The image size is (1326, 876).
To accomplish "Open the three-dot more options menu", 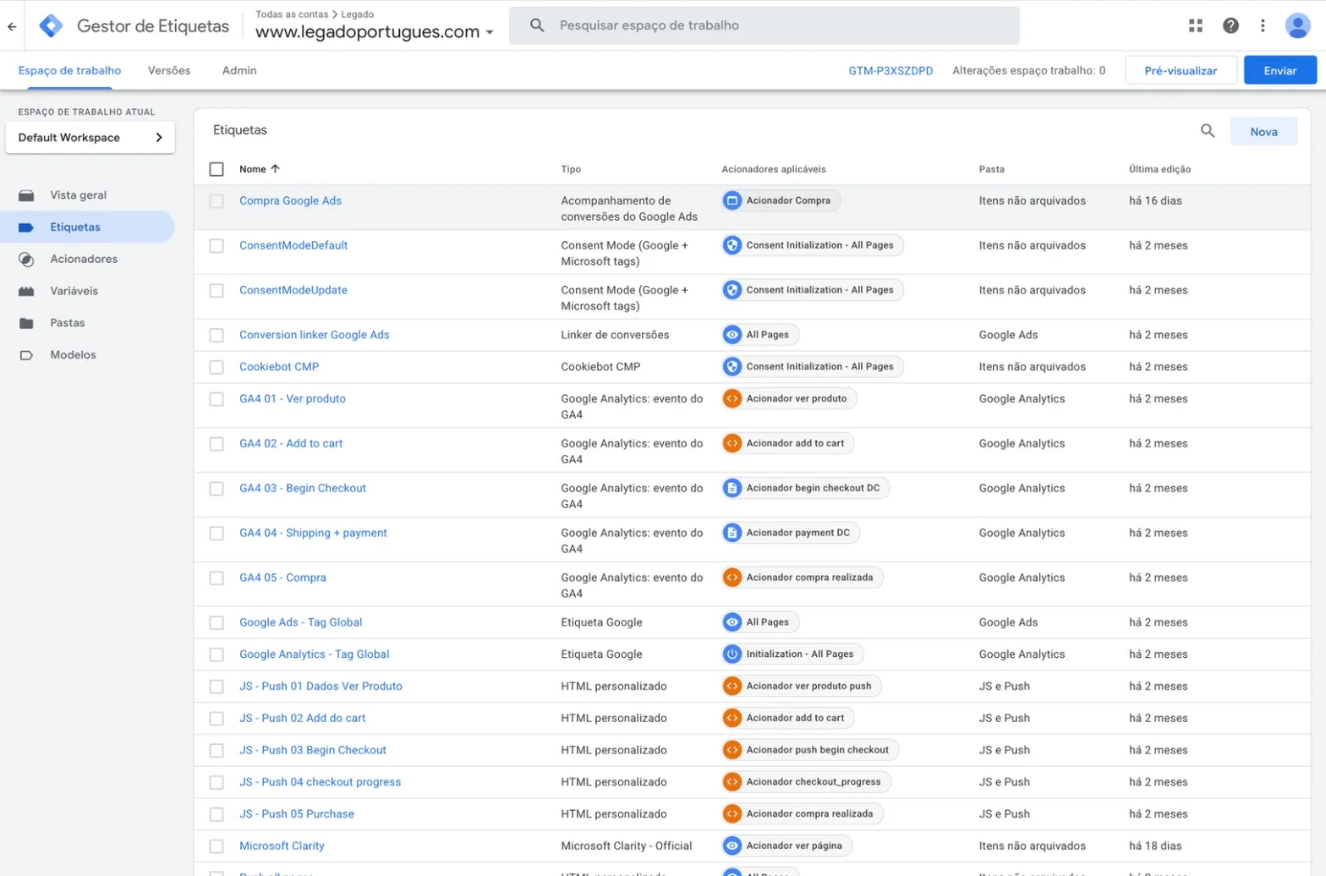I will pyautogui.click(x=1263, y=25).
